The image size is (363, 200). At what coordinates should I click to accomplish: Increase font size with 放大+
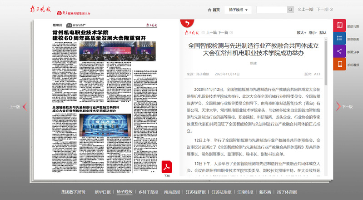301,33
